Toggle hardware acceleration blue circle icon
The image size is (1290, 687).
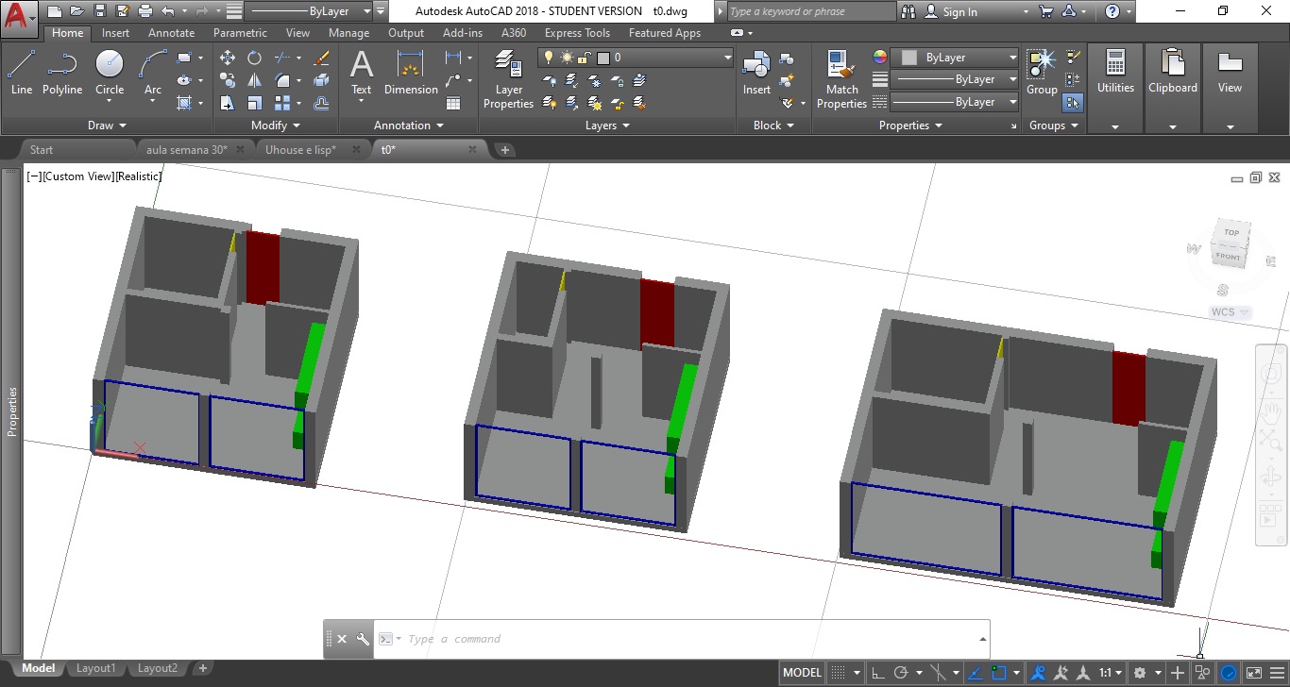(1229, 673)
